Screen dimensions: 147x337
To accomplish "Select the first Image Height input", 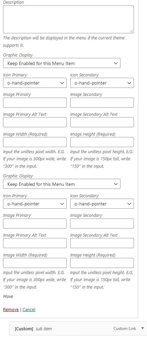I will pos(102,142).
